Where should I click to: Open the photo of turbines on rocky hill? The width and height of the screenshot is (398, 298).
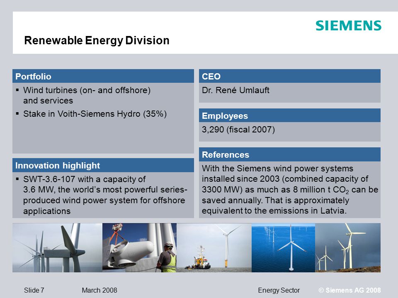tap(348, 248)
